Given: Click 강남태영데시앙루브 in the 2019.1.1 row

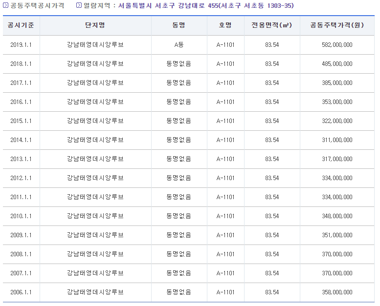Looking at the screenshot, I should pos(95,45).
